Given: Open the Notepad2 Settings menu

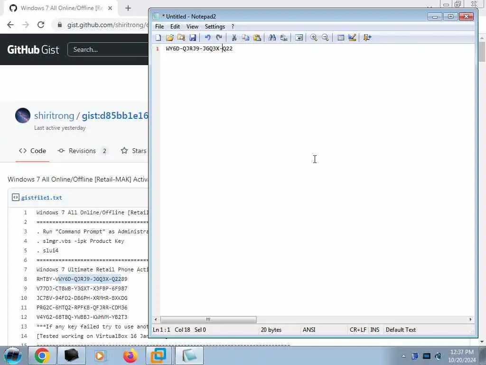Looking at the screenshot, I should 215,27.
